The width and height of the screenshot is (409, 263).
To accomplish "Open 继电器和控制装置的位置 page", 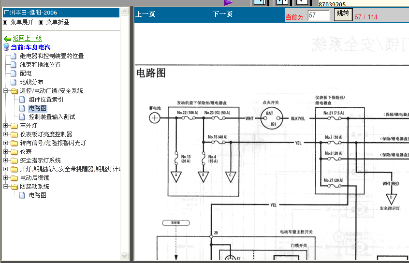I will pyautogui.click(x=52, y=56).
